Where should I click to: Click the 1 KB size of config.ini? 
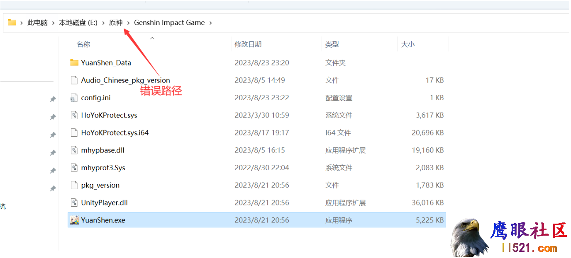[437, 98]
